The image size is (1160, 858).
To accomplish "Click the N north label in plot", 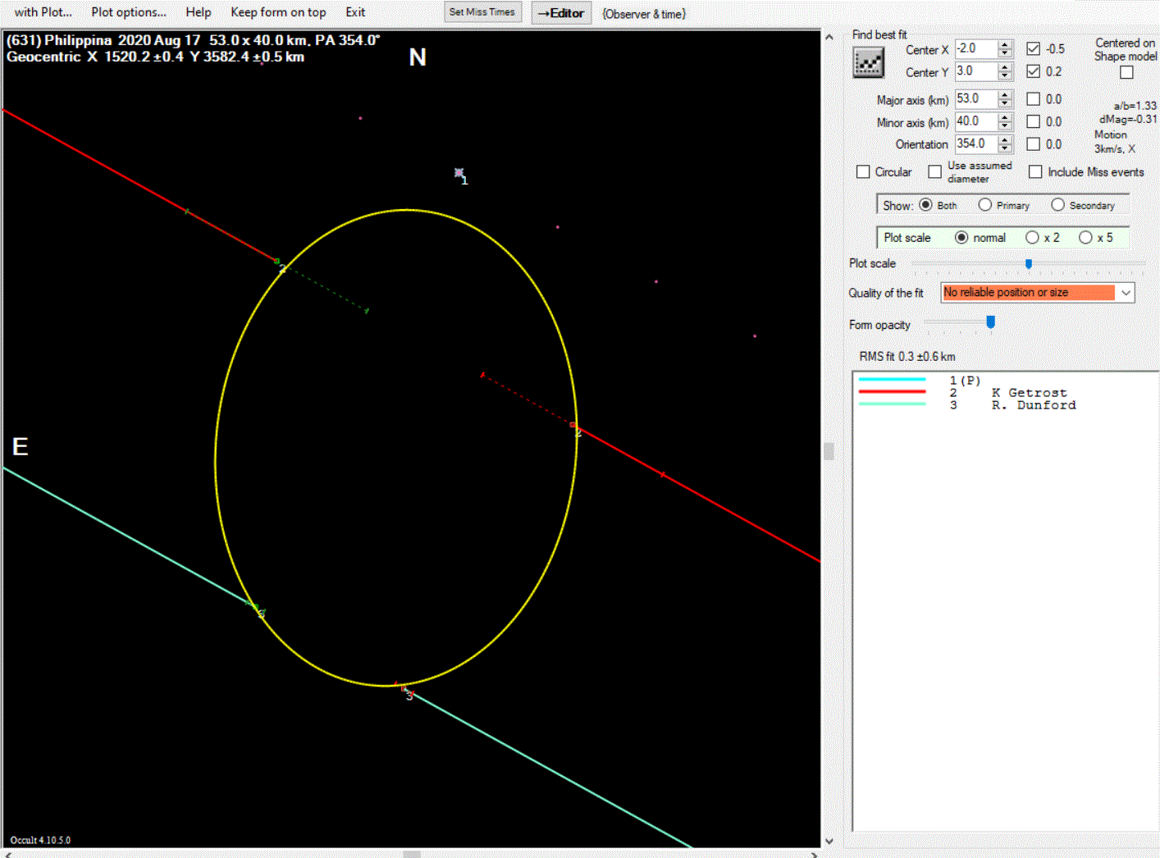I will click(418, 57).
